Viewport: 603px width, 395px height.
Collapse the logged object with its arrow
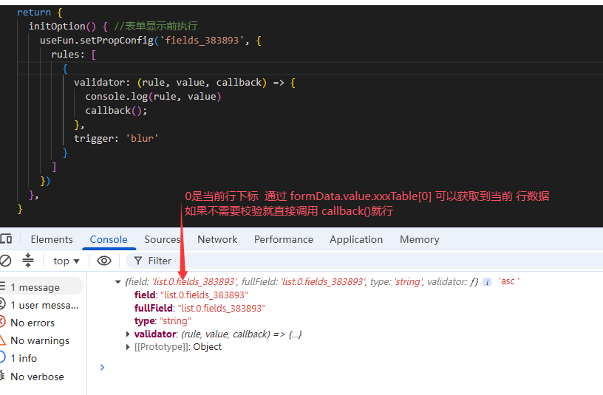[x=118, y=282]
